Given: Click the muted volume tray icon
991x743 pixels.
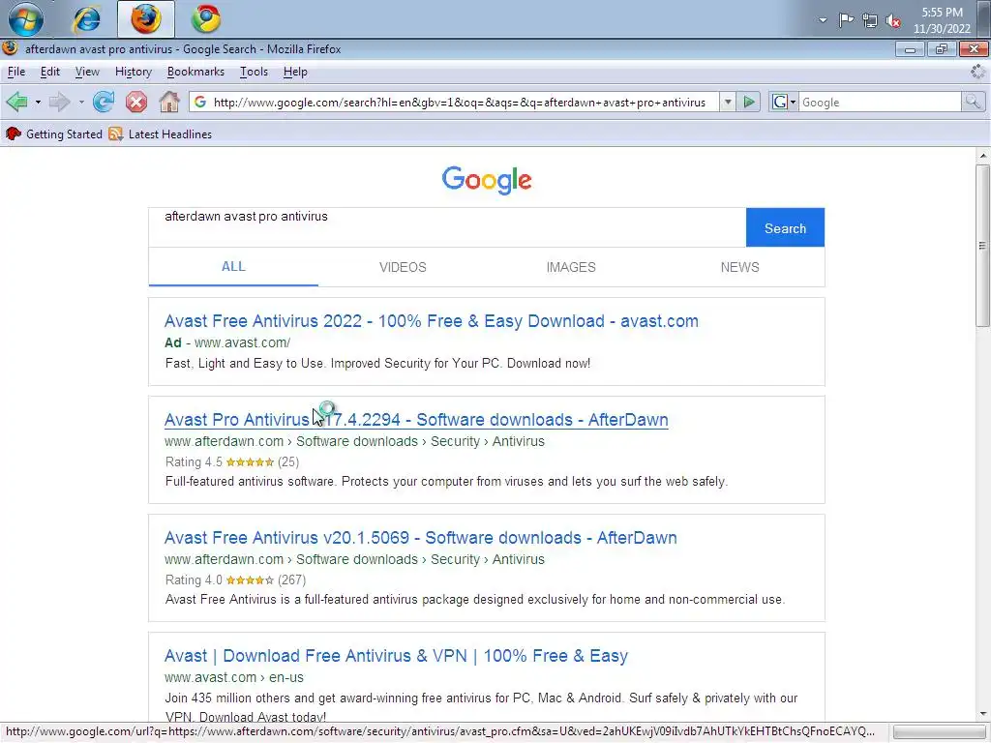Looking at the screenshot, I should click(x=893, y=21).
